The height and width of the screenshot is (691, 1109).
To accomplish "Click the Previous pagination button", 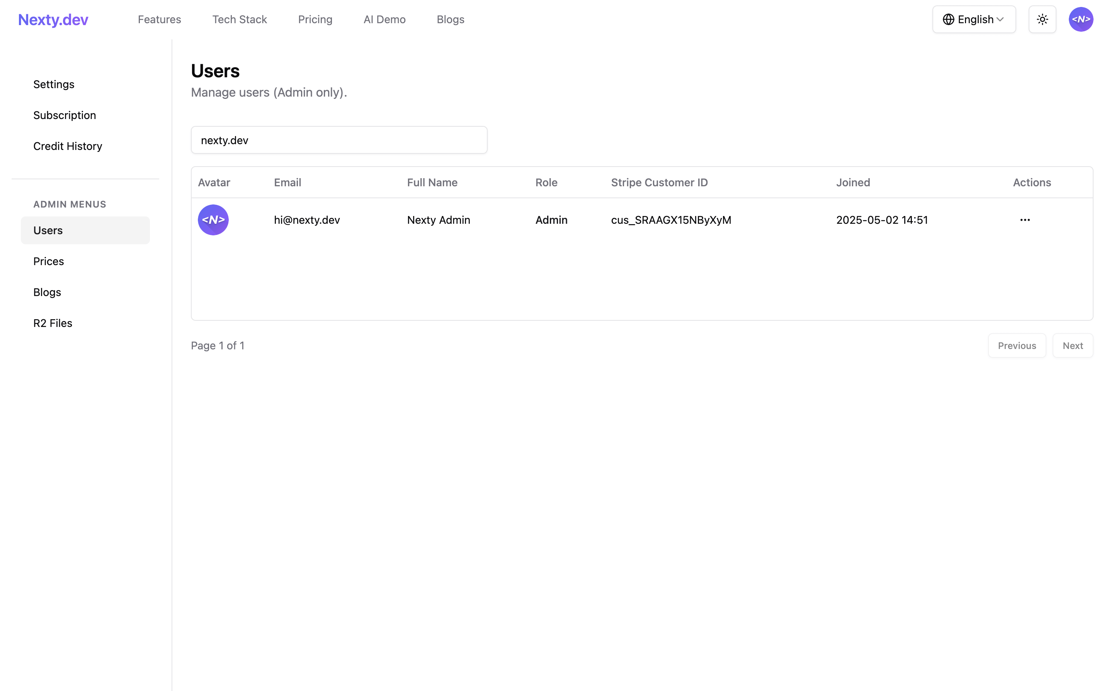I will 1017,345.
